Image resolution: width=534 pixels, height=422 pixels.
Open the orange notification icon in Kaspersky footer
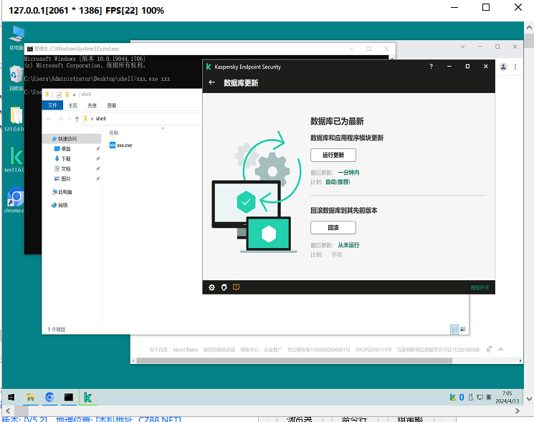point(236,287)
